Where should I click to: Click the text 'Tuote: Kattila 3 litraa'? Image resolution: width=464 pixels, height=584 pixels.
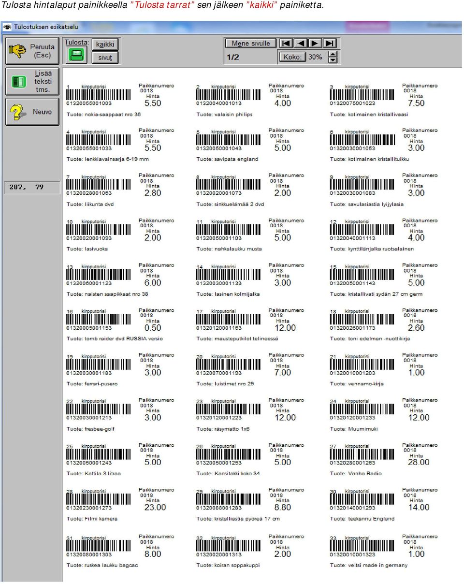[94, 473]
